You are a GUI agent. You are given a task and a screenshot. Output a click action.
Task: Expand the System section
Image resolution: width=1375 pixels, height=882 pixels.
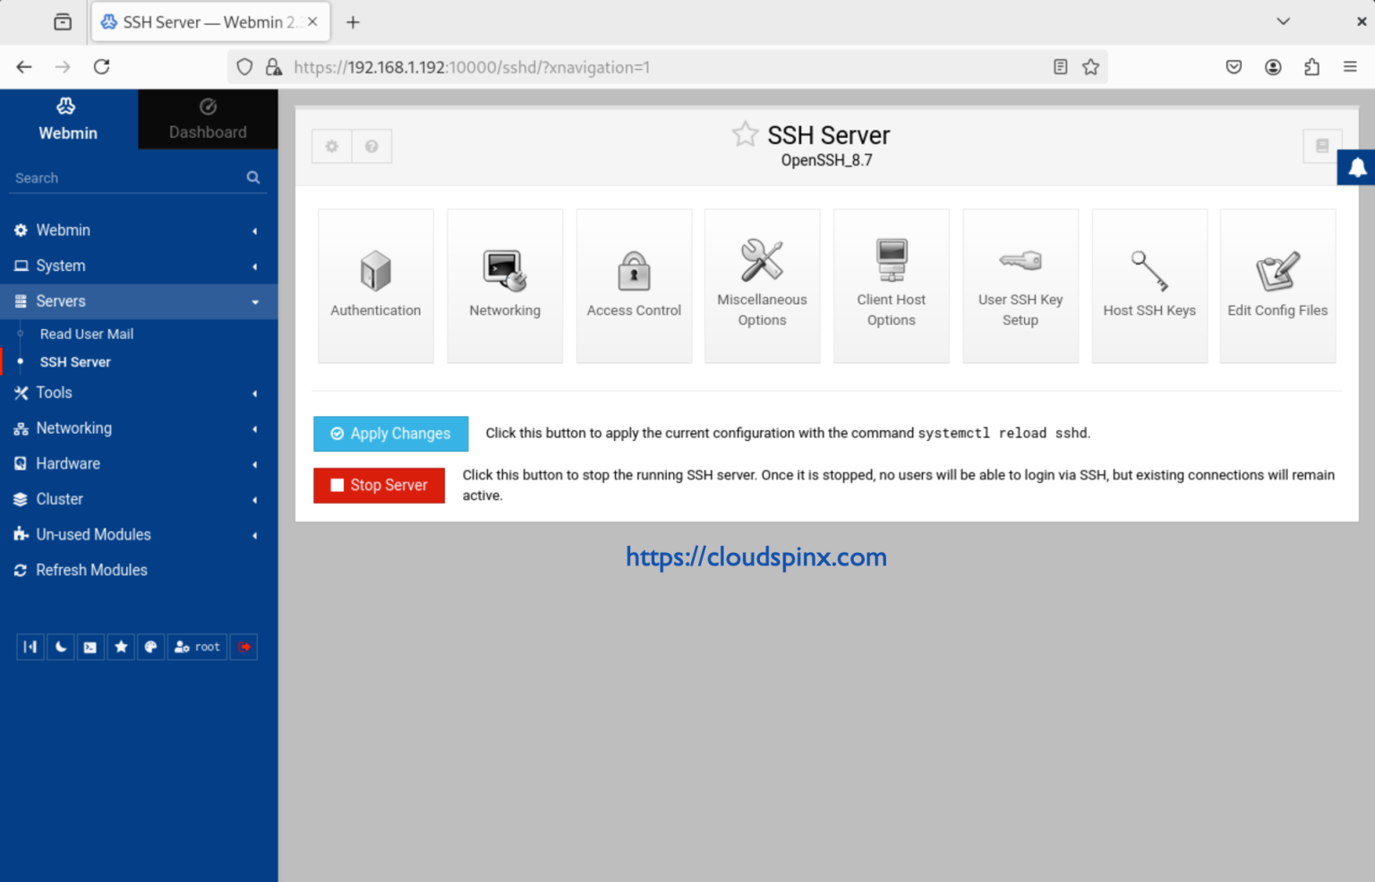click(x=139, y=266)
